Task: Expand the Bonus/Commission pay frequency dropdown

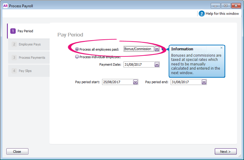Action: 157,49
